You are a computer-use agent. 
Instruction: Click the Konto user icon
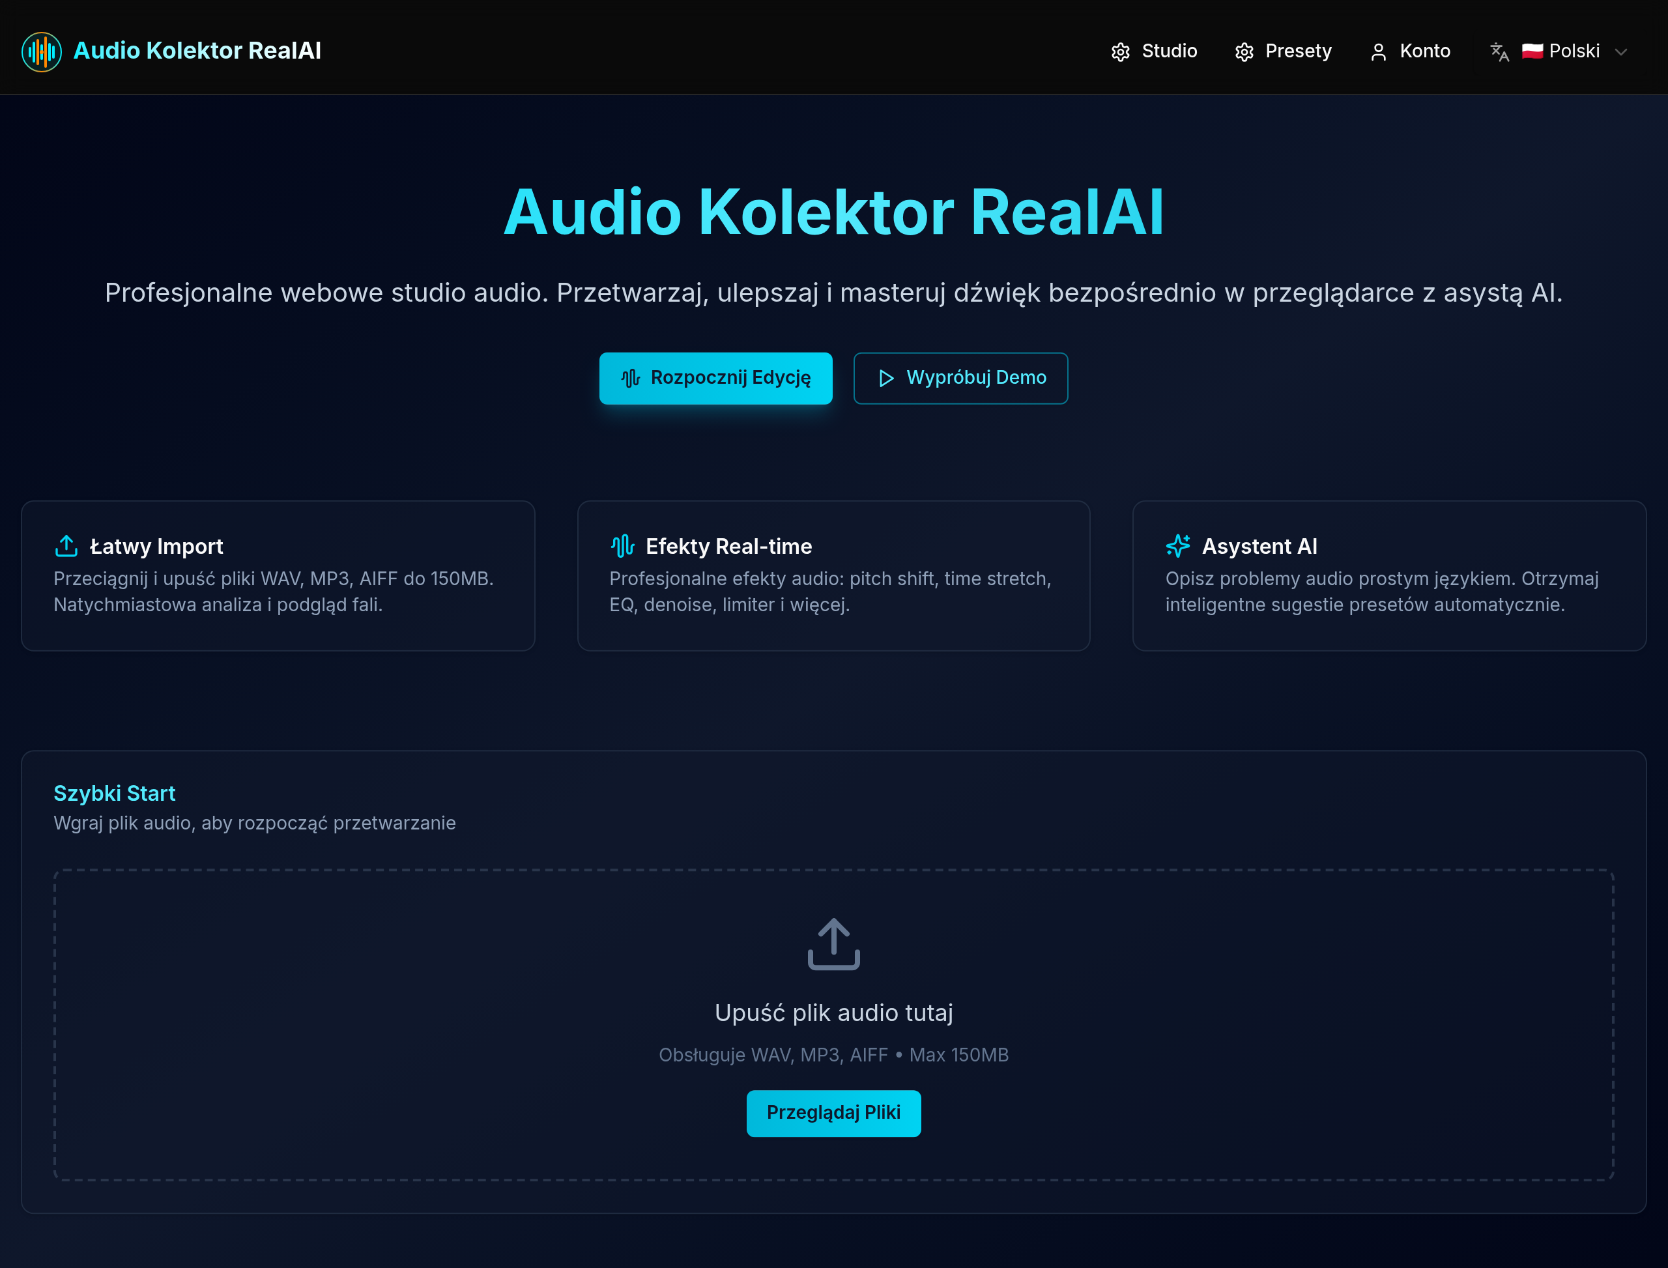click(x=1380, y=51)
